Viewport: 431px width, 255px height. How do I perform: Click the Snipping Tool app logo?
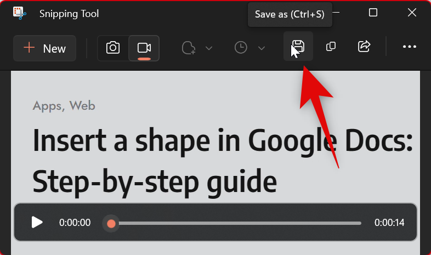click(x=20, y=13)
